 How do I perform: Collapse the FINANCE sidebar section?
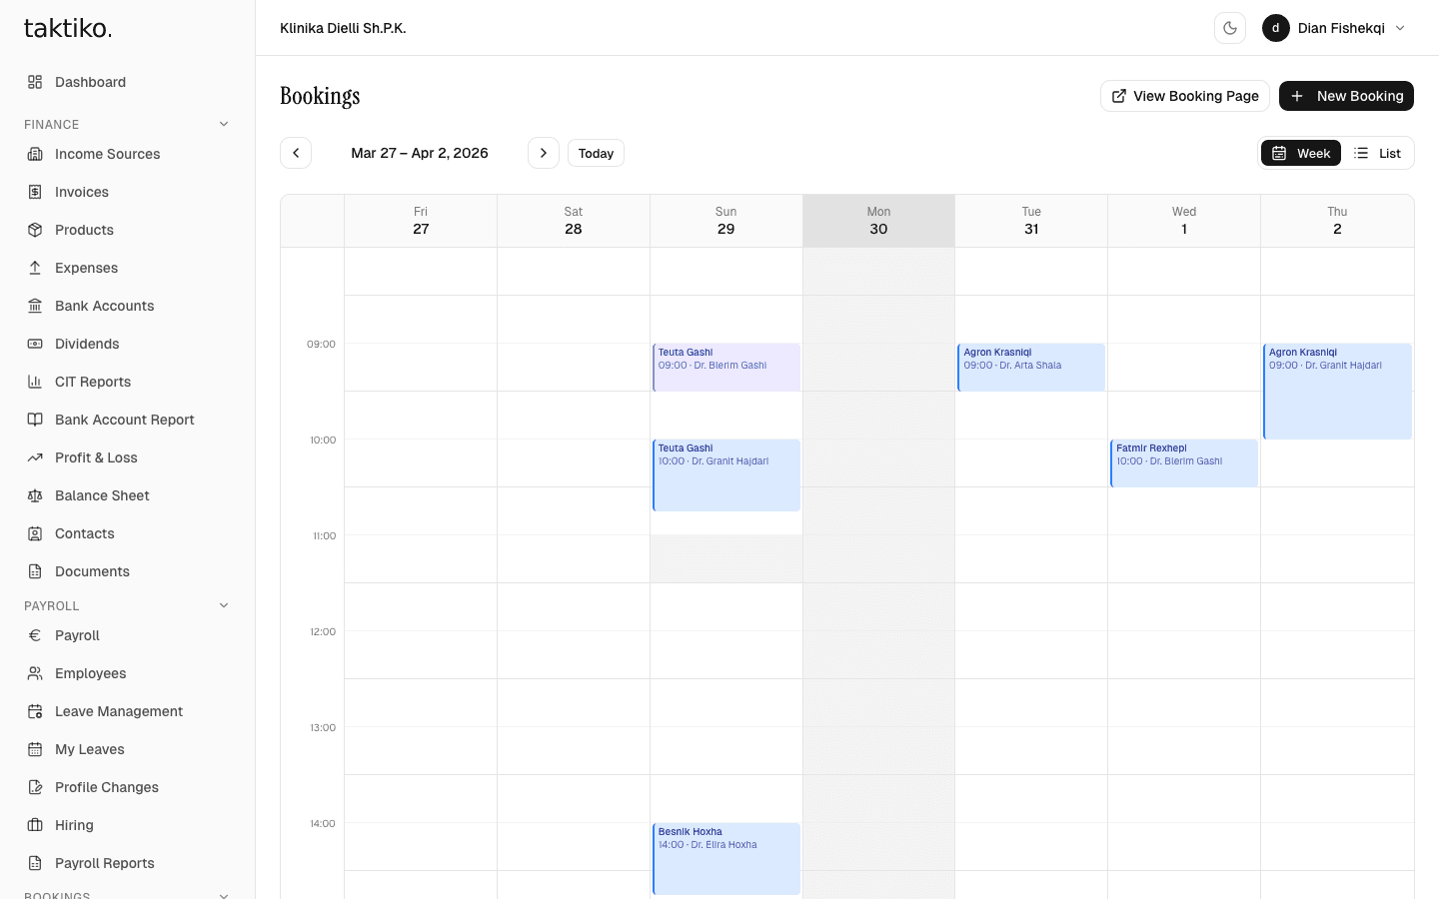224,124
